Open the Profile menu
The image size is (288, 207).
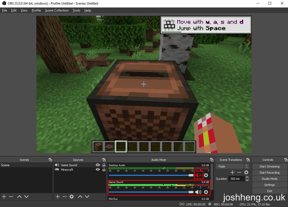36,10
